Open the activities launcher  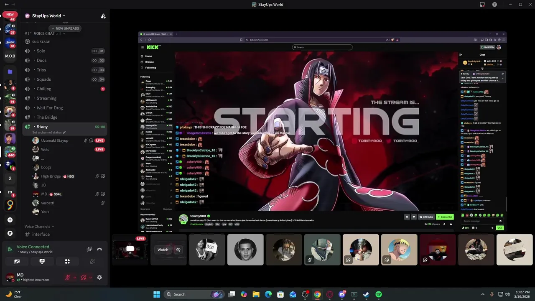67,261
